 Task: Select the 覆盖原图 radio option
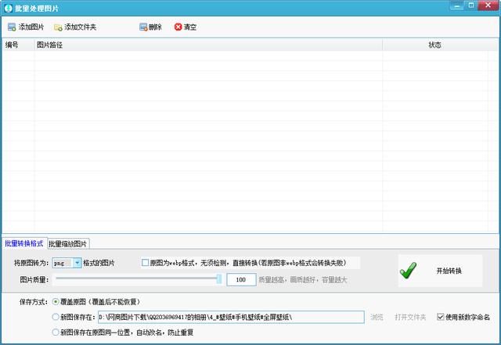point(55,301)
